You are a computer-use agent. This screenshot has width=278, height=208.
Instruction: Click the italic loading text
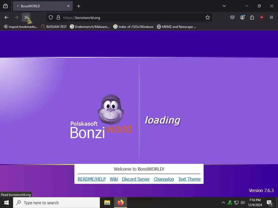163,120
